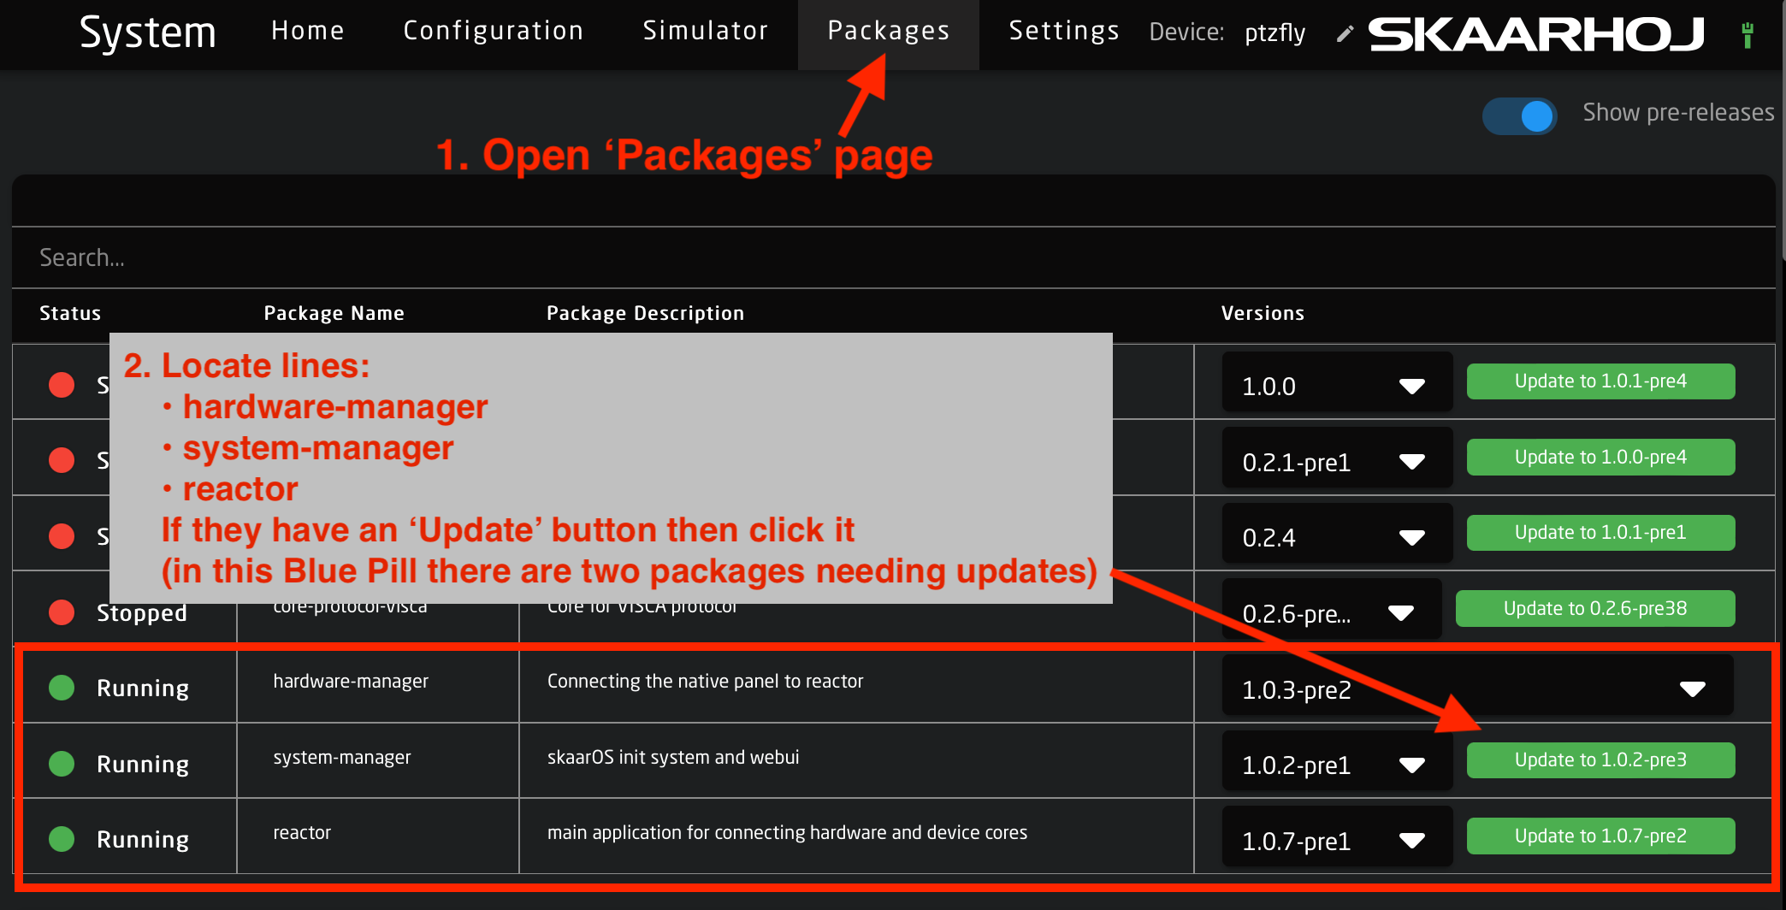Click the reactor 'main application' description text
The width and height of the screenshot is (1786, 910).
pyautogui.click(x=787, y=833)
